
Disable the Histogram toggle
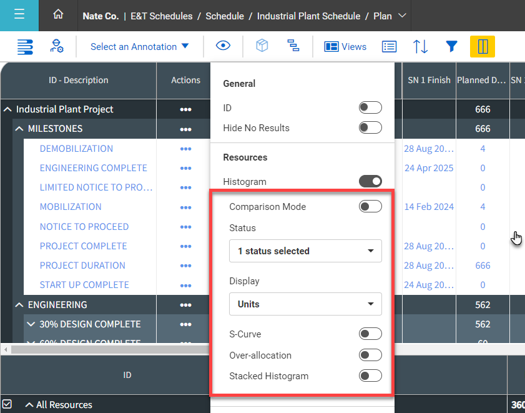coord(370,181)
